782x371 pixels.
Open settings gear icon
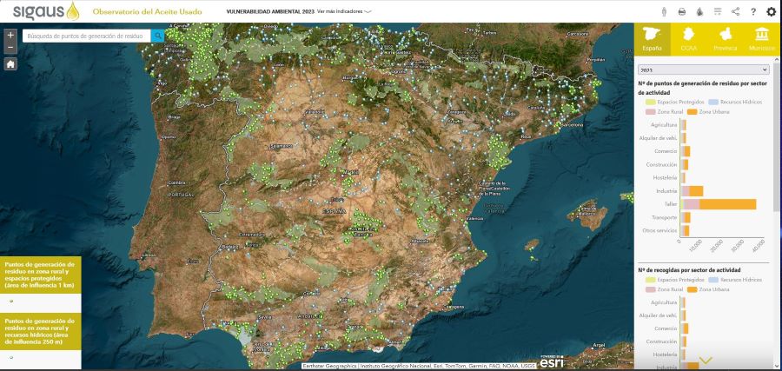772,12
